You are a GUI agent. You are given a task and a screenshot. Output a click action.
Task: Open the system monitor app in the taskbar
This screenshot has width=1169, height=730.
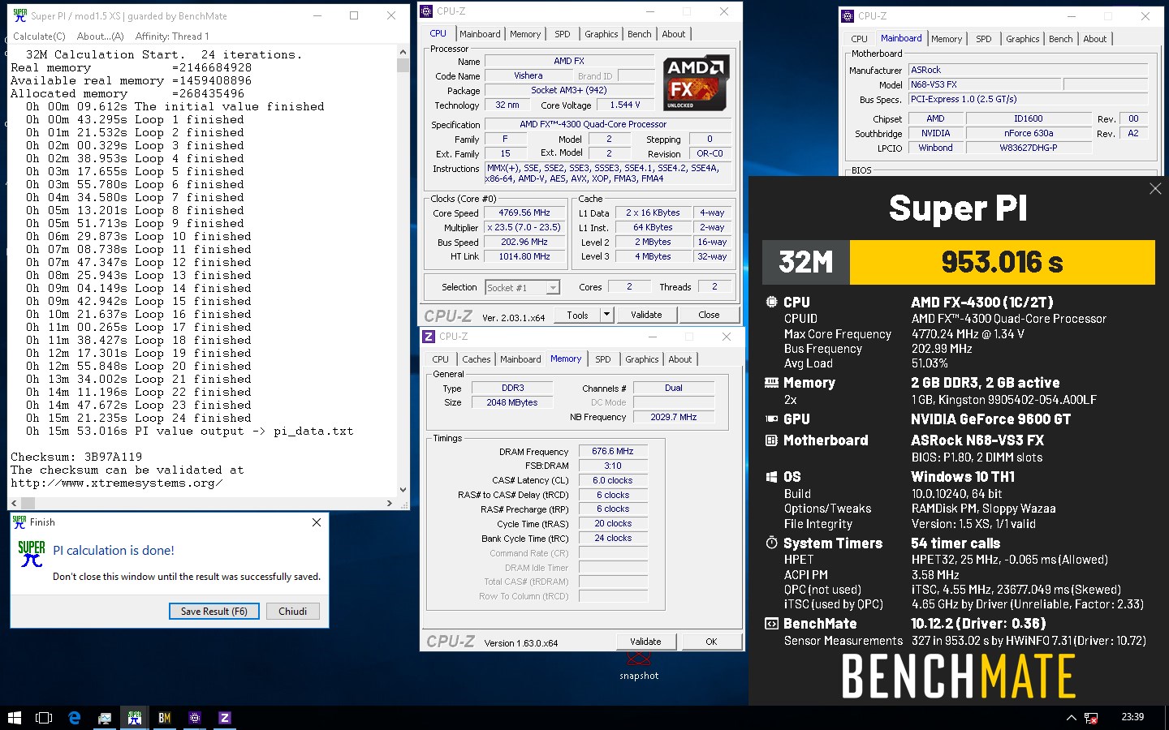pyautogui.click(x=105, y=718)
